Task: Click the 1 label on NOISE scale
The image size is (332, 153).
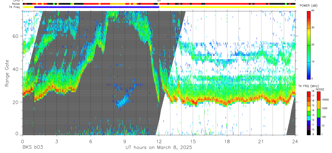Action: coord(323,134)
